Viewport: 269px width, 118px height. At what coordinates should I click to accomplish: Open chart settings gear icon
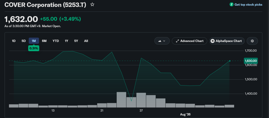[252, 41]
